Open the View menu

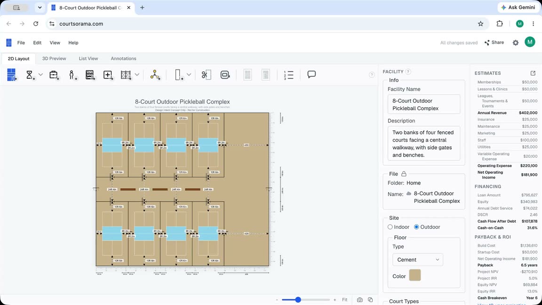tap(55, 43)
